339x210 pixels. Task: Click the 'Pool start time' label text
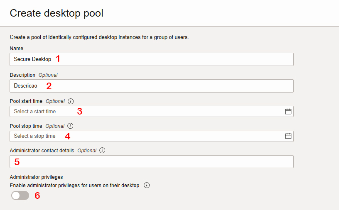pyautogui.click(x=26, y=101)
